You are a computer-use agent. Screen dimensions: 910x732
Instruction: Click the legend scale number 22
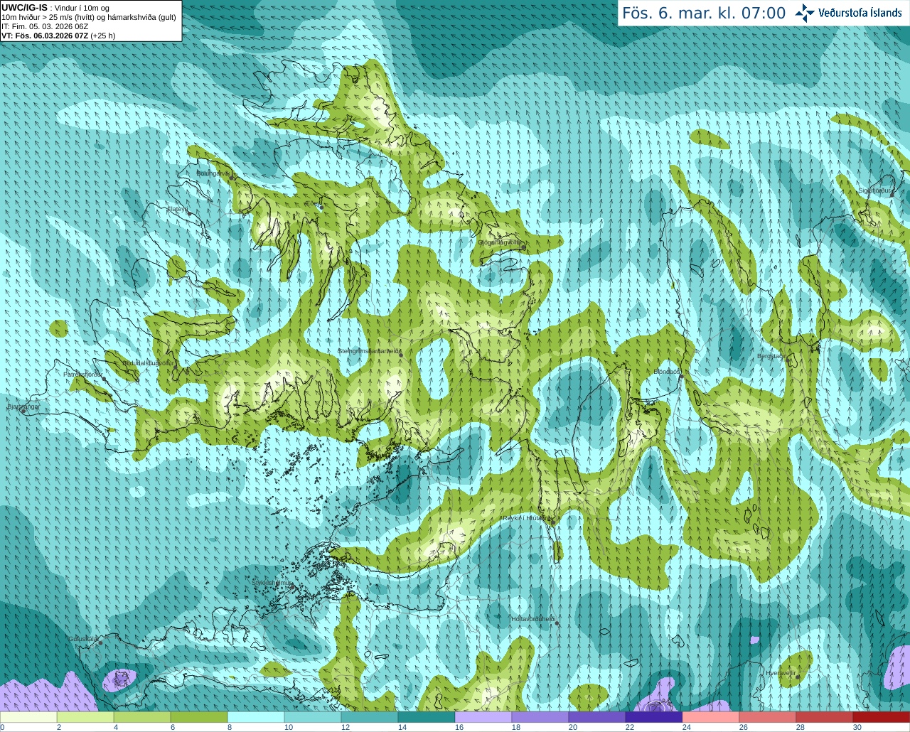629,727
